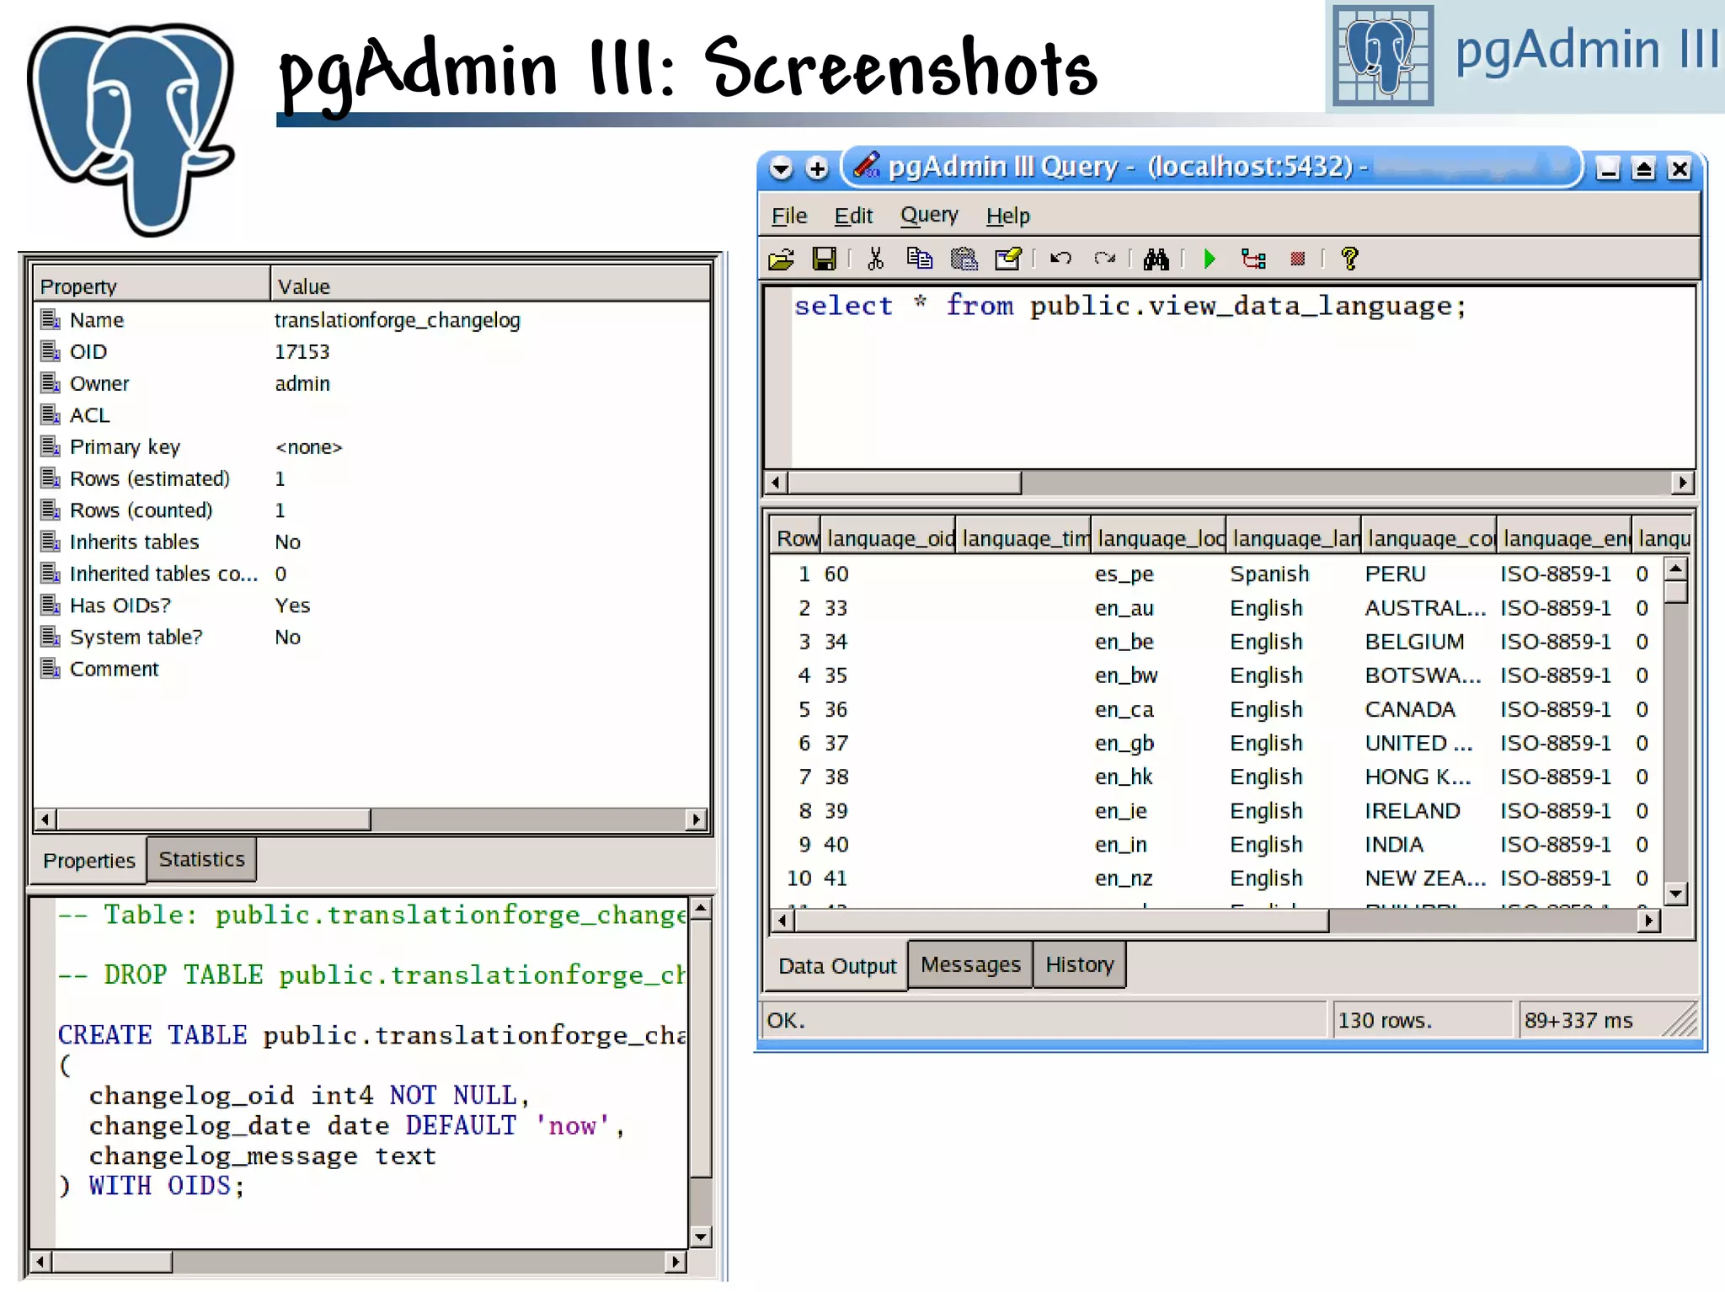Screen dimensions: 1725x1292
Task: Click the IRELAND cell in row 8
Action: (x=1413, y=810)
